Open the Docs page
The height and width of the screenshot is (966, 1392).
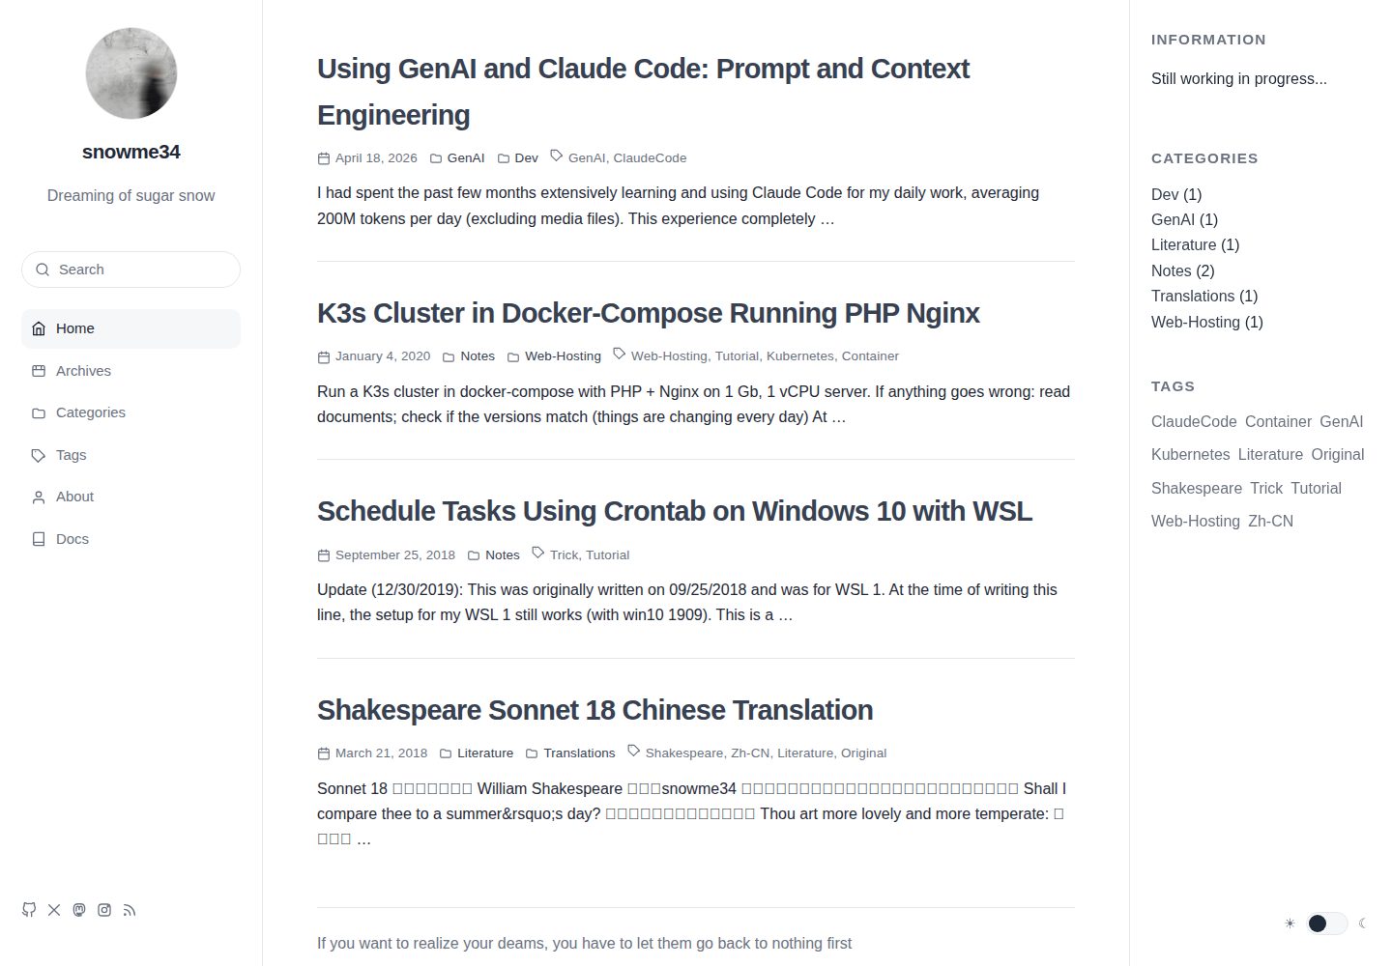coord(131,539)
